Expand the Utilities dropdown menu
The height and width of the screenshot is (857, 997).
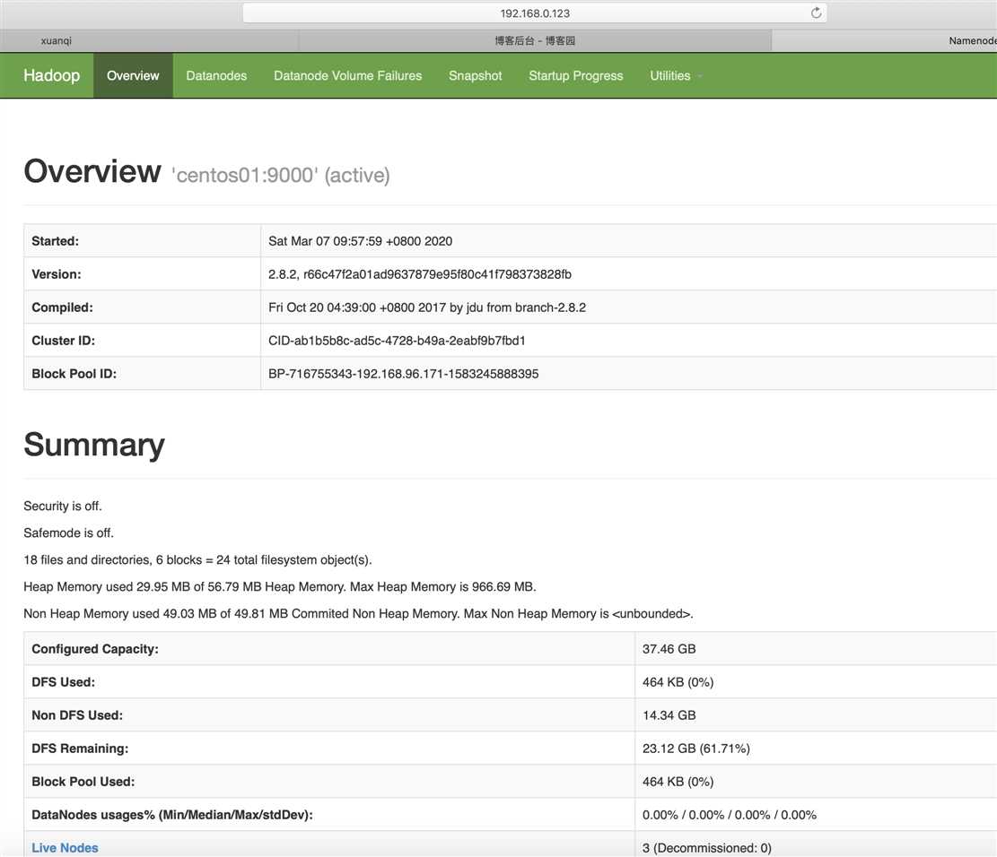coord(675,75)
